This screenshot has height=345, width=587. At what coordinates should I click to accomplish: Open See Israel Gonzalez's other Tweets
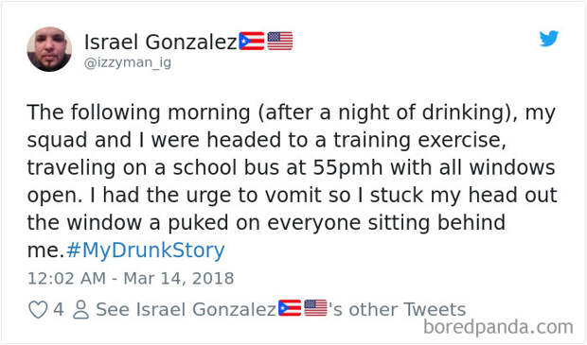click(x=281, y=309)
